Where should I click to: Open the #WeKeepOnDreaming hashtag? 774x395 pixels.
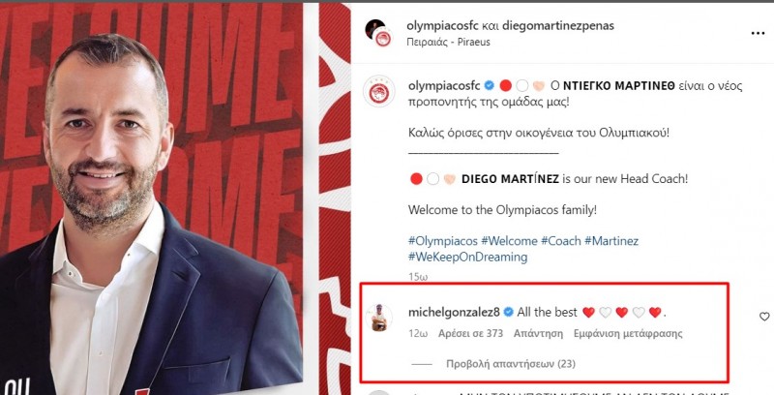pos(467,257)
